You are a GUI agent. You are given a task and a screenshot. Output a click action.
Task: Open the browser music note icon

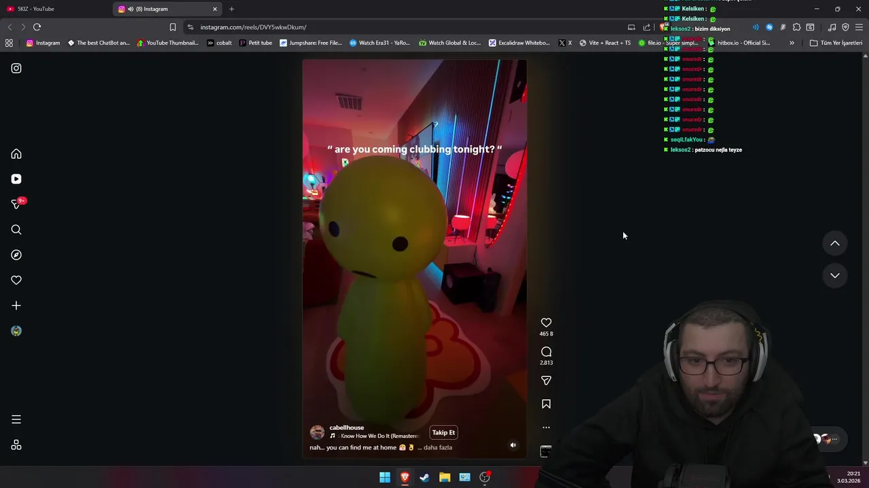832,27
